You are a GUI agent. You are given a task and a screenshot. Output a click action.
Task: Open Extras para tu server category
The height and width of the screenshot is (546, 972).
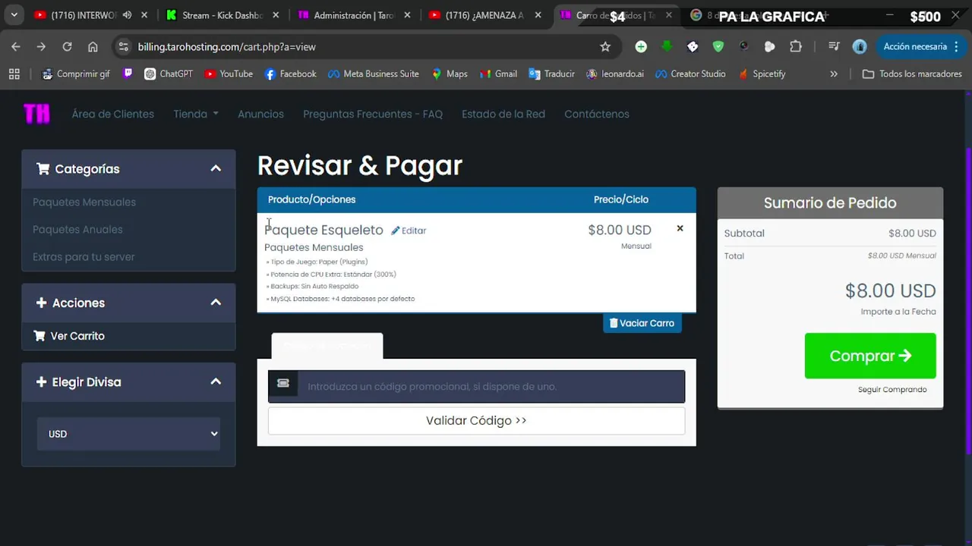pos(84,256)
